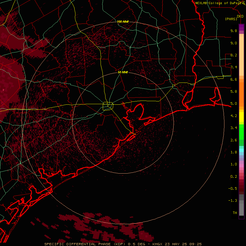The image size is (246, 246).
Task: Click the 1.0 value on the legend
Action: 234,164
